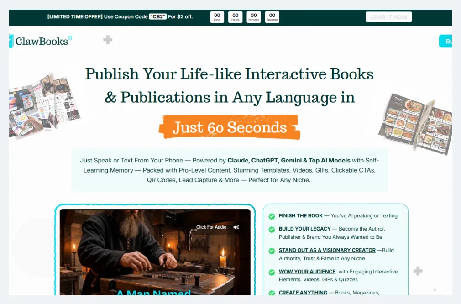Play the bearded man video thumbnail
The image size is (461, 304).
click(155, 252)
